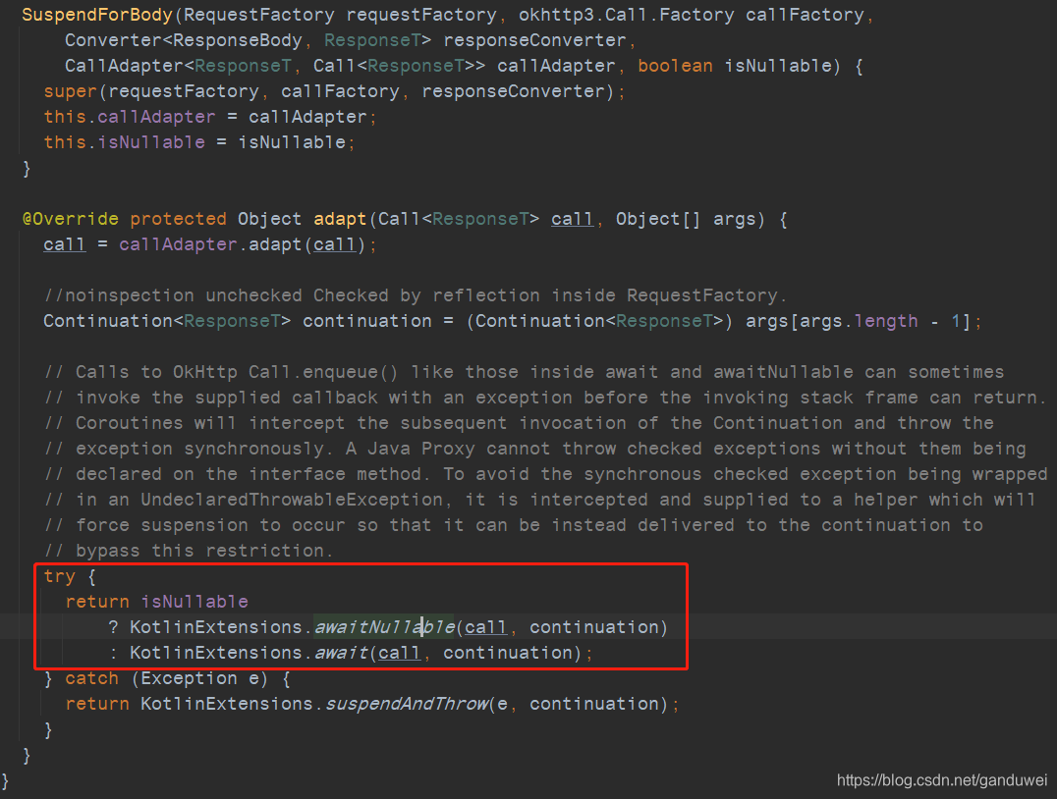1057x799 pixels.
Task: Click awaitNullable in KotlinExtensions call
Action: (x=384, y=627)
